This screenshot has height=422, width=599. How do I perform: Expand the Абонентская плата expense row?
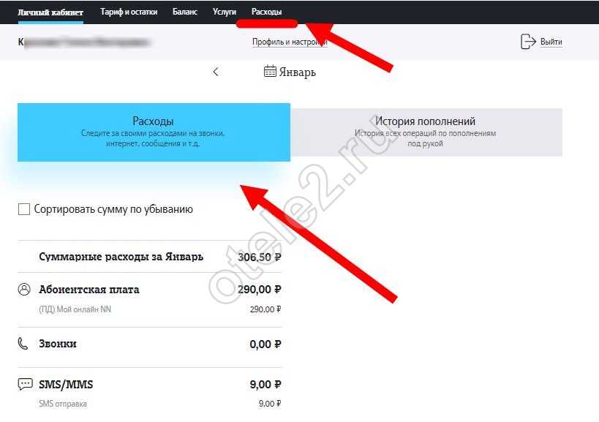150,300
